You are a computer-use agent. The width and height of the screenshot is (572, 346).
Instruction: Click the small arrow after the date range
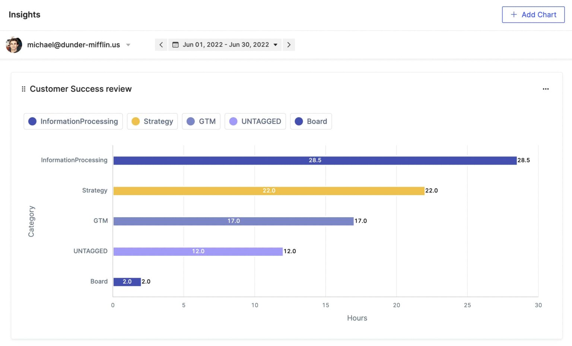pos(276,45)
